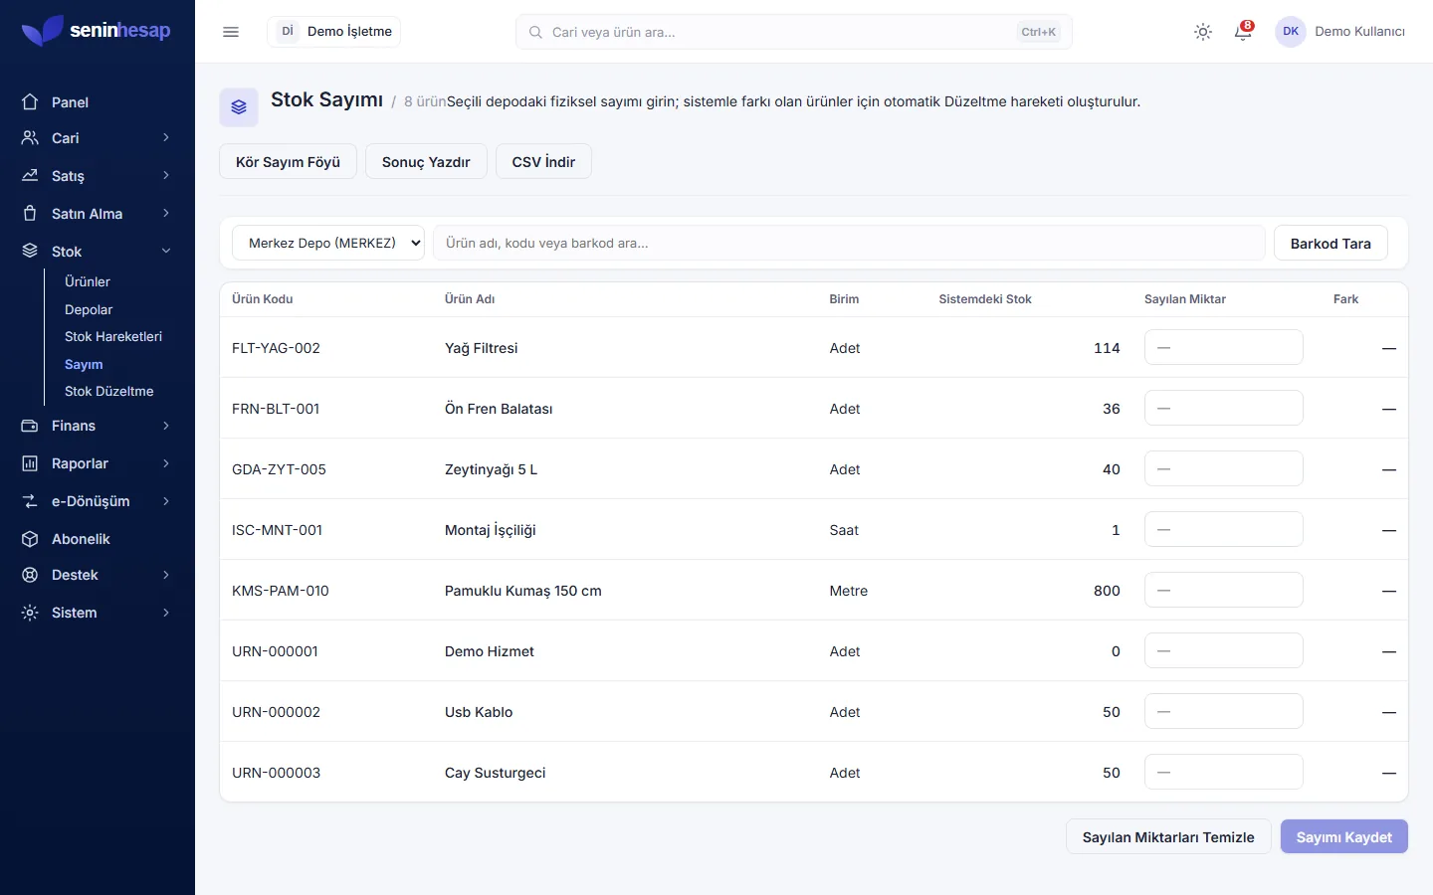Screen dimensions: 1433x895
Task: Expand the Sistem menu chevron
Action: pos(166,613)
